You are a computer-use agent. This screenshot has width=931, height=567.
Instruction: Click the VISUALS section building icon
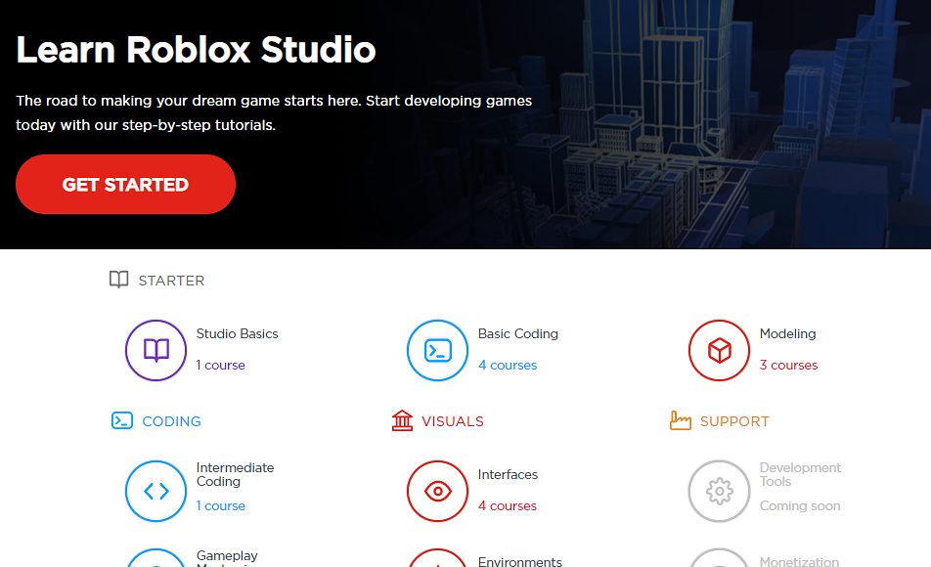point(402,420)
